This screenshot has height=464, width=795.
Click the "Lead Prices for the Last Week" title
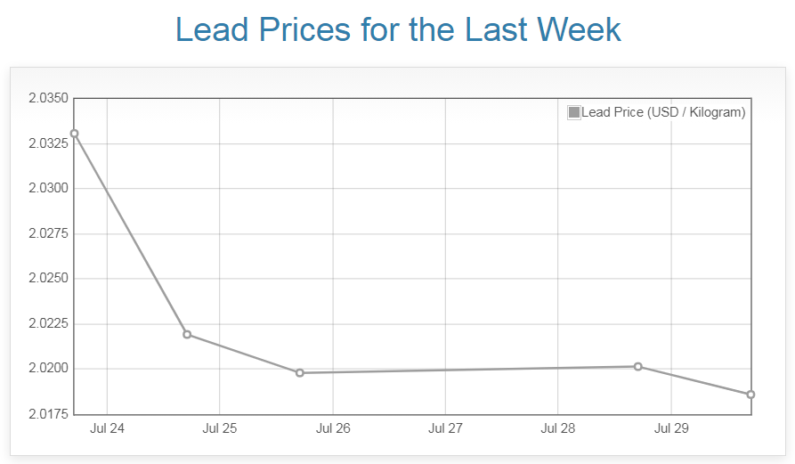click(x=398, y=29)
